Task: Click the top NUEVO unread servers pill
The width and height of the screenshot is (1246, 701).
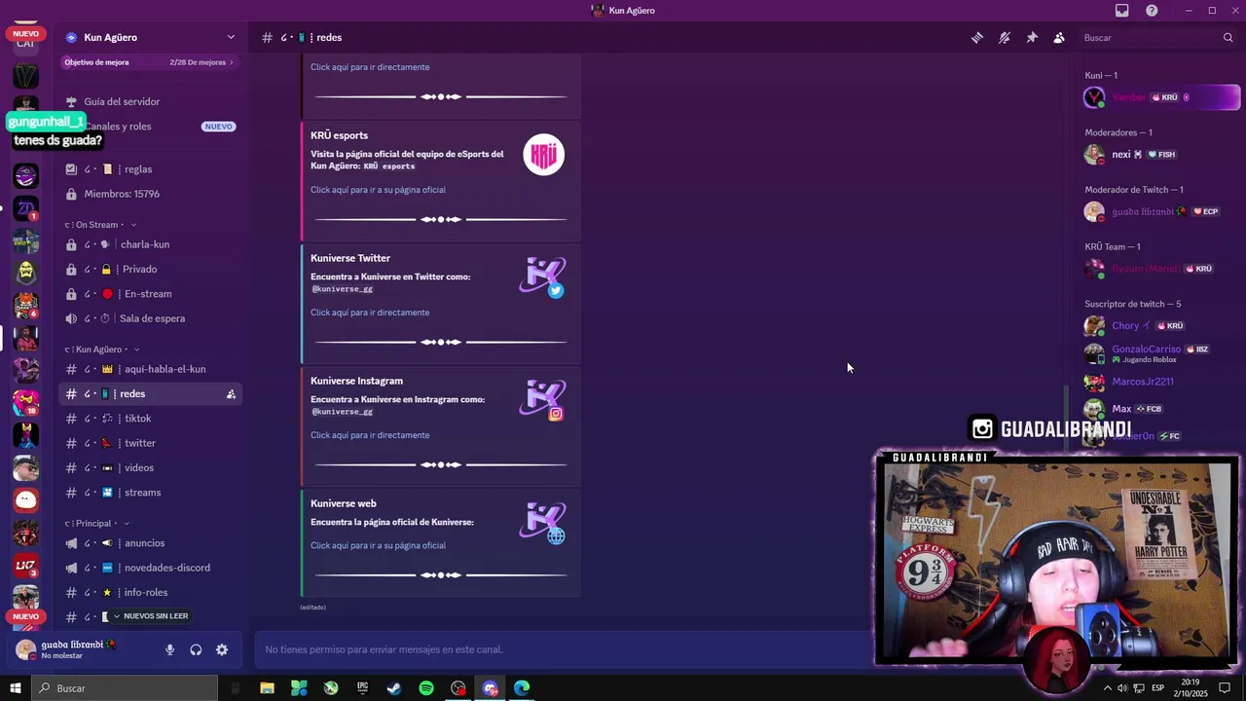Action: [x=26, y=34]
